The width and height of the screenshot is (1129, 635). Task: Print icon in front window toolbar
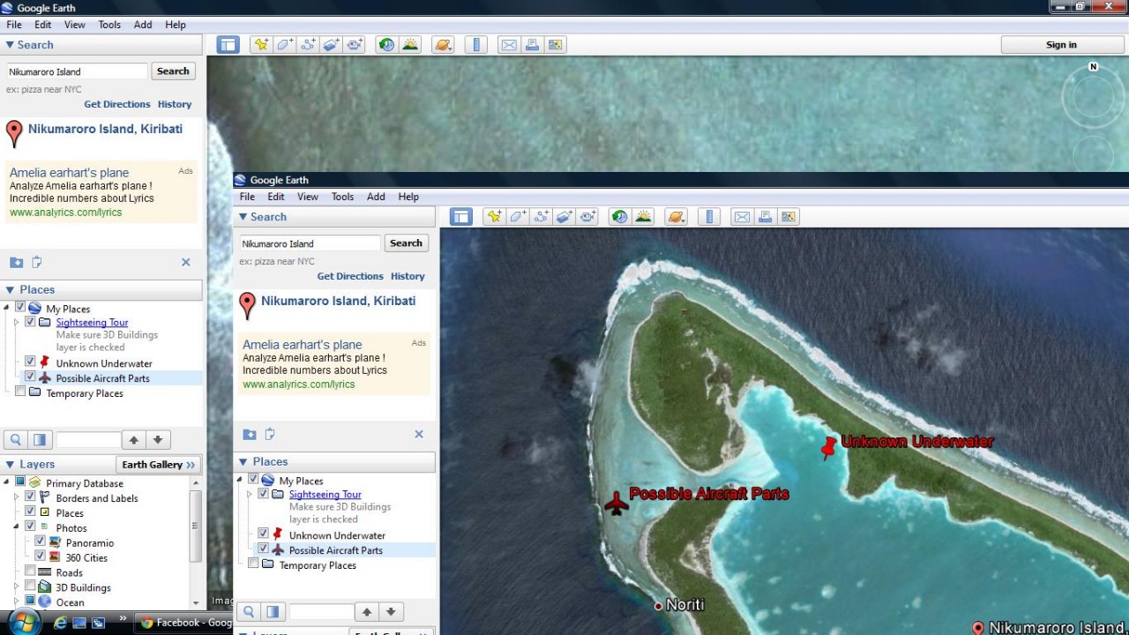(x=765, y=217)
